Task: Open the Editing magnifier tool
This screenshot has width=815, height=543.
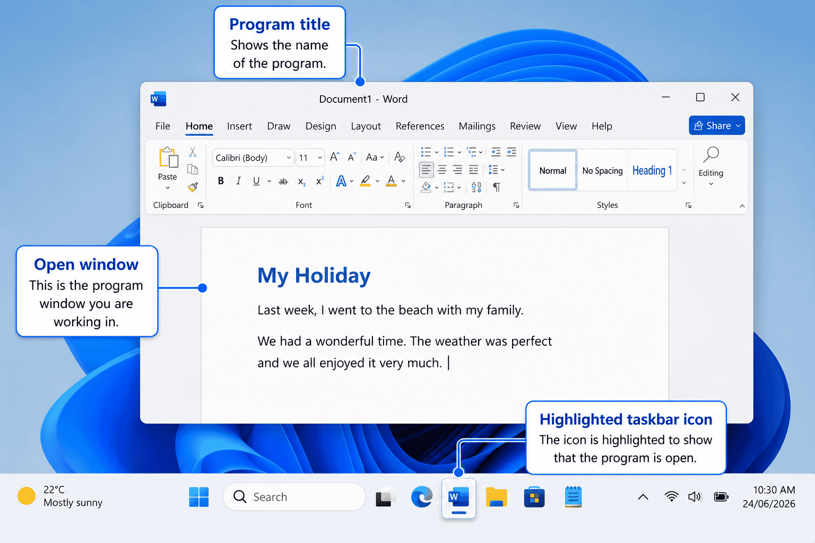Action: point(711,154)
